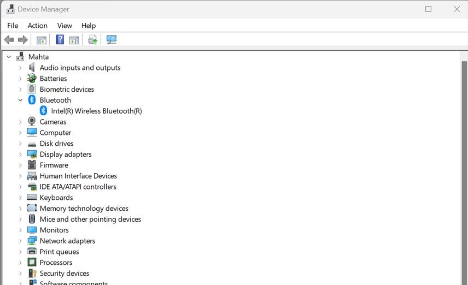This screenshot has height=285, width=468.
Task: Expand the Display adapters chevron
Action: click(20, 154)
